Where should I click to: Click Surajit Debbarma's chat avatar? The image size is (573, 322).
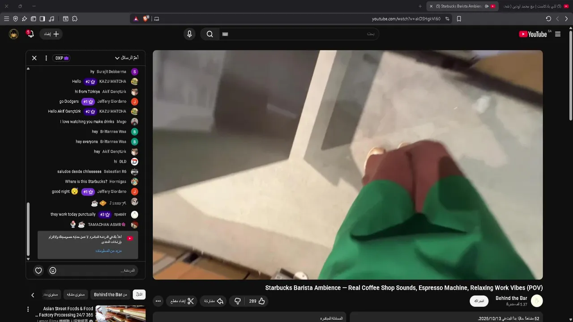[x=134, y=72]
